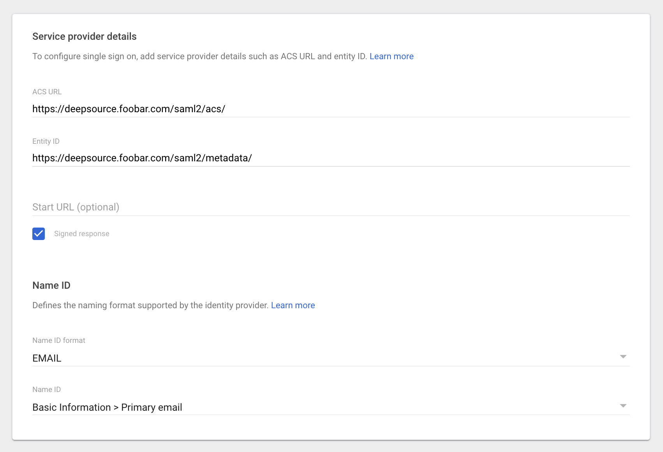Click the bold Name ID section heading
This screenshot has height=452, width=663.
point(51,286)
